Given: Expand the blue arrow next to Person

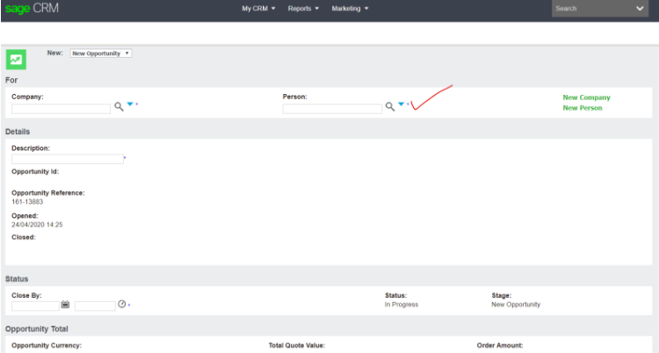Looking at the screenshot, I should 401,104.
